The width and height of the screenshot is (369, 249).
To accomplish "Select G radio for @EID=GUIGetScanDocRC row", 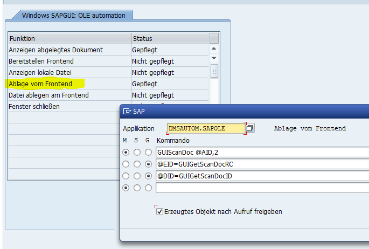I will coord(148,164).
